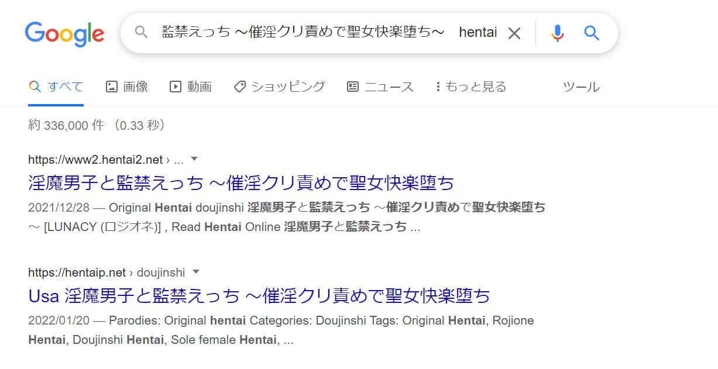Click the 2021/12/28 snippet date
This screenshot has height=369, width=718.
59,208
